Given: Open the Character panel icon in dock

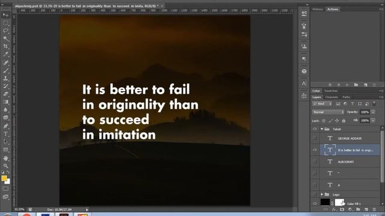Looking at the screenshot, I should (x=304, y=84).
